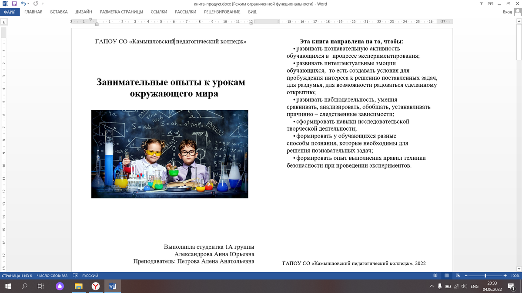Select Web Layout view icon in status bar

[x=457, y=275]
